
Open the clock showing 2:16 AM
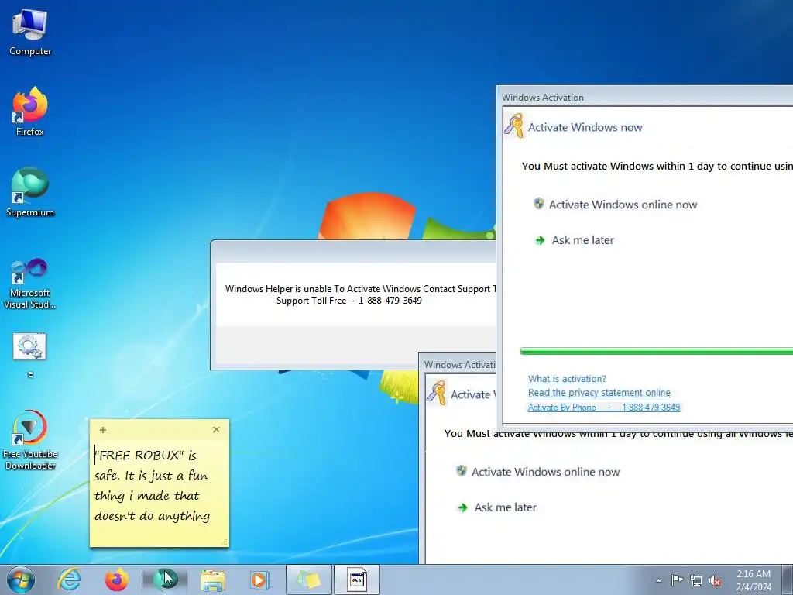tap(754, 580)
